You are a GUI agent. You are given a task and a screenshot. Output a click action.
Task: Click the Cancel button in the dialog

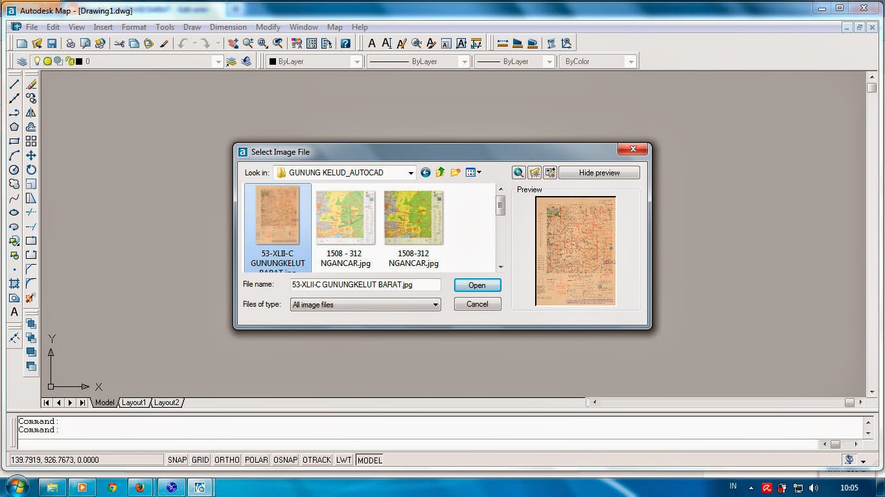click(x=477, y=304)
